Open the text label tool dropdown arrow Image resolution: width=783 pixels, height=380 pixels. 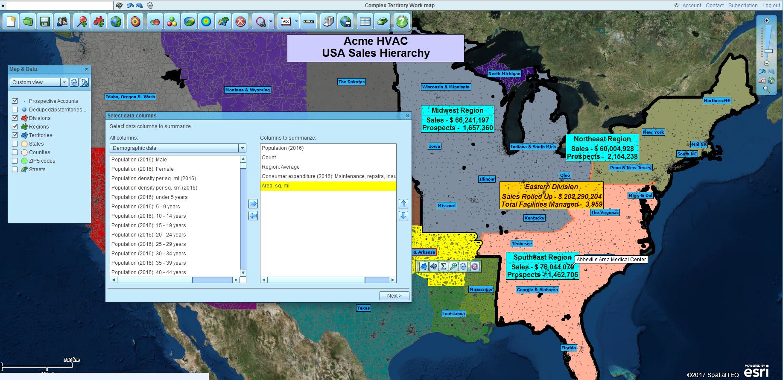(x=296, y=21)
